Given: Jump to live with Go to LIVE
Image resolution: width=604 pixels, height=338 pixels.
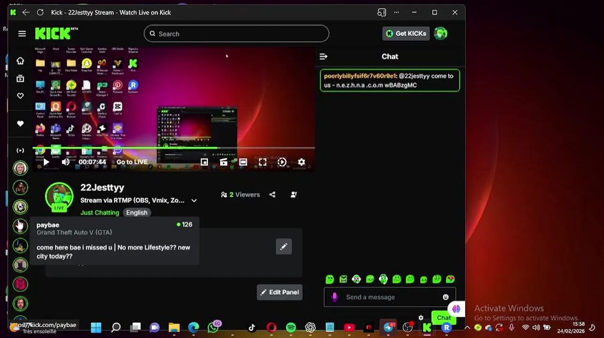Looking at the screenshot, I should pyautogui.click(x=132, y=162).
